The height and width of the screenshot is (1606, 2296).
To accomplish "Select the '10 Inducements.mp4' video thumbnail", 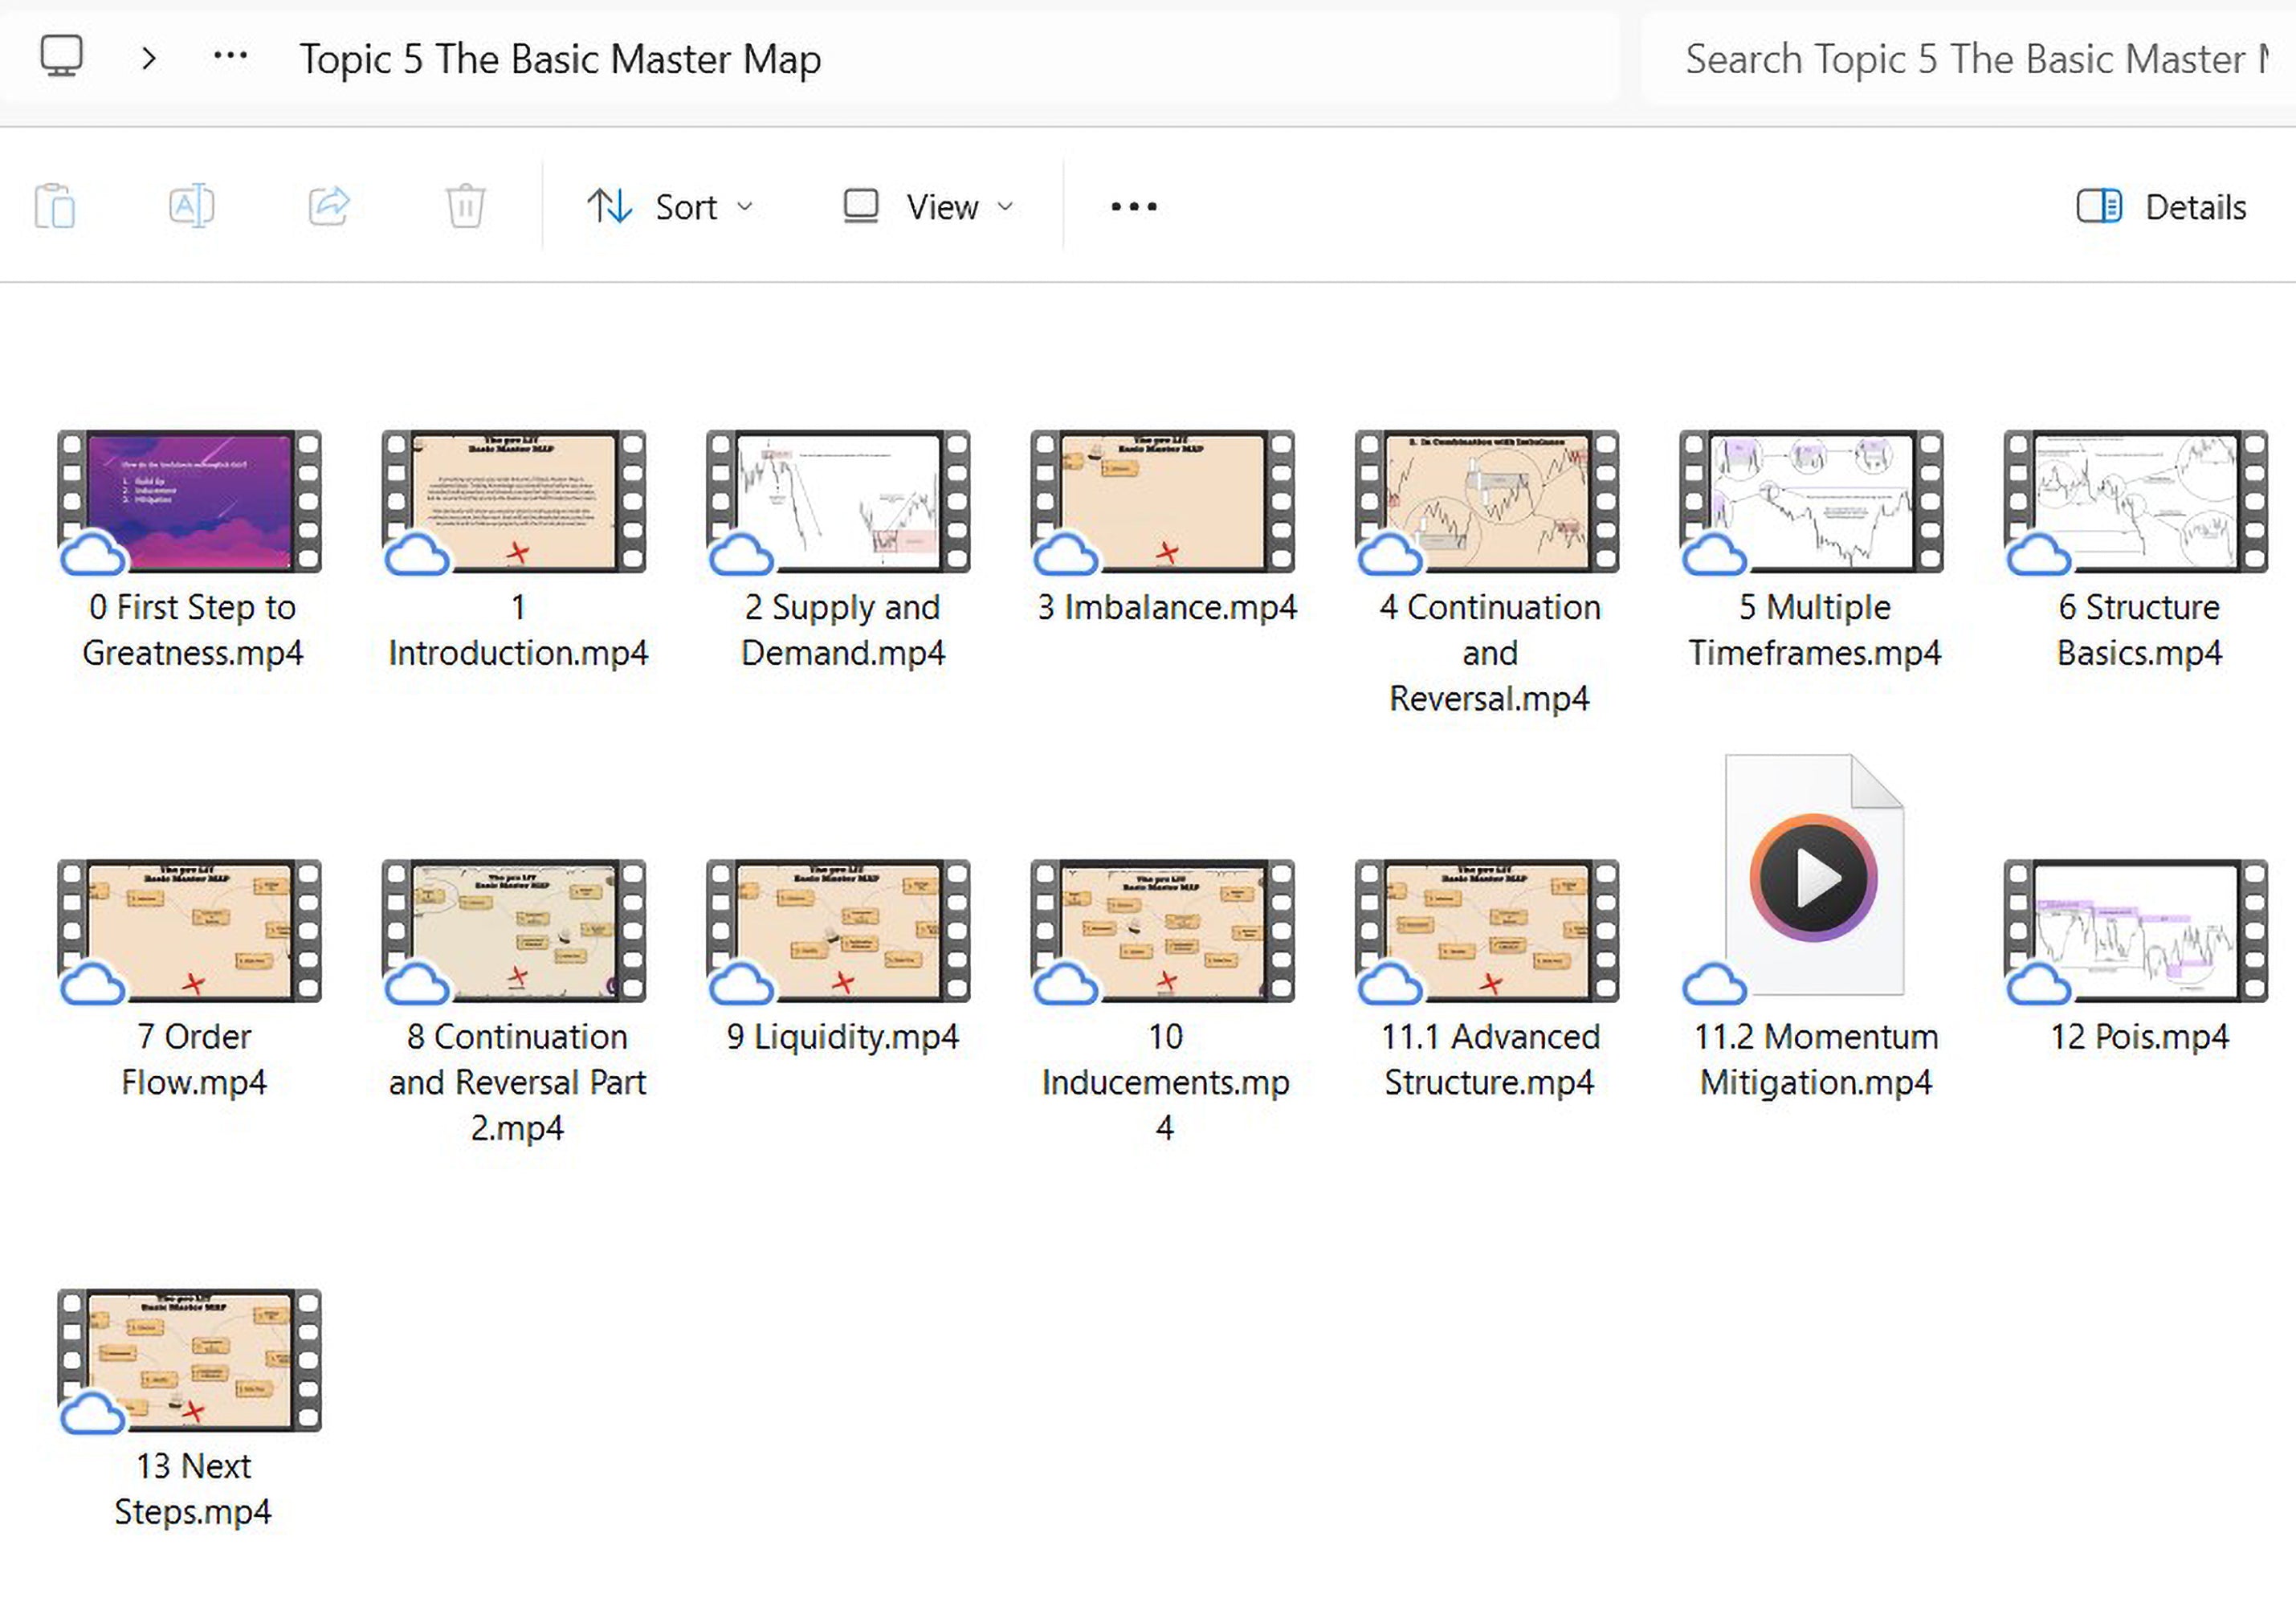I will 1163,931.
